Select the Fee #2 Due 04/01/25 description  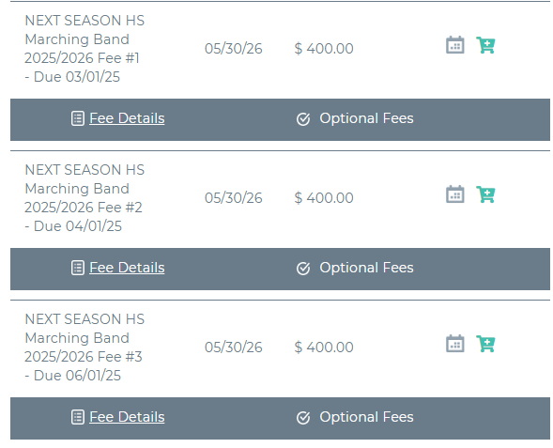84,198
